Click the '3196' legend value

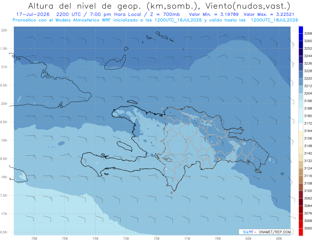point(308,101)
